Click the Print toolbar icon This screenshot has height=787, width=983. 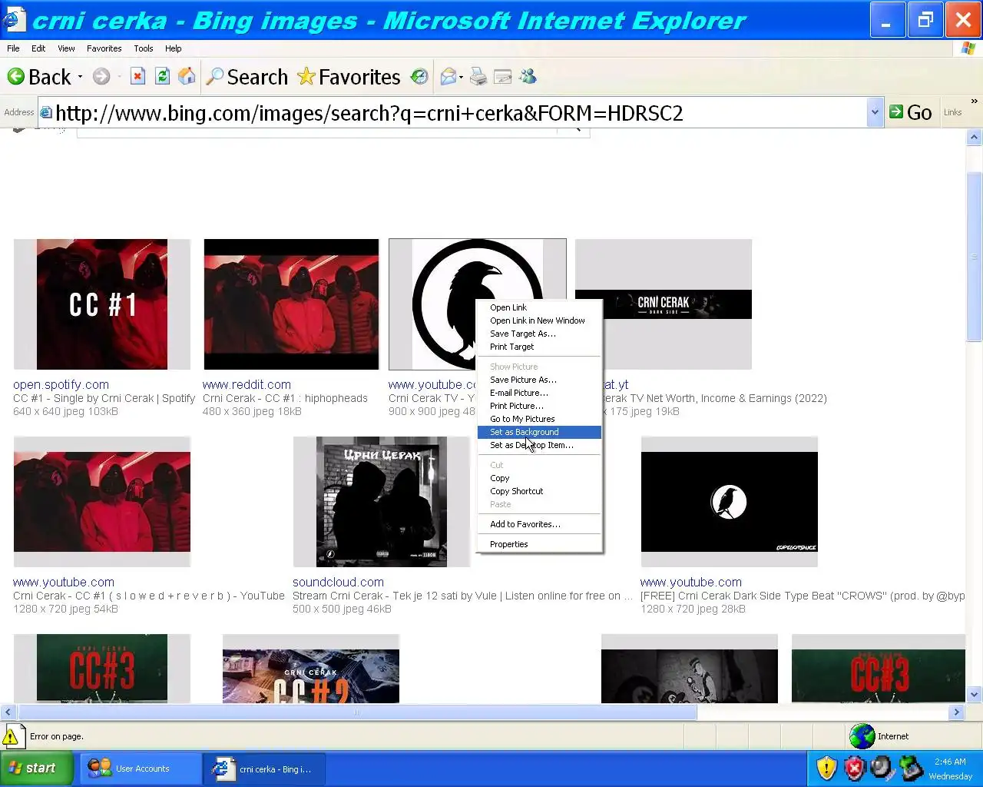pyautogui.click(x=478, y=76)
